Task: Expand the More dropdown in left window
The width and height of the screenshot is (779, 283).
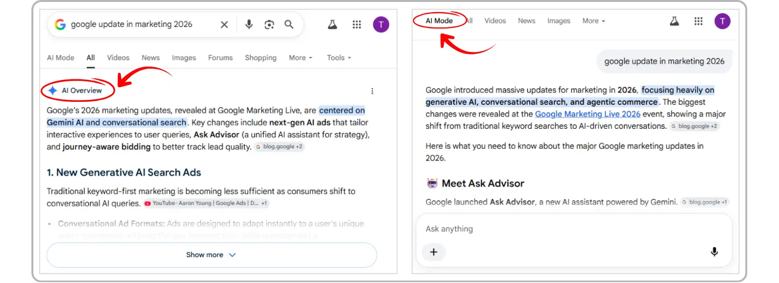Action: point(300,58)
